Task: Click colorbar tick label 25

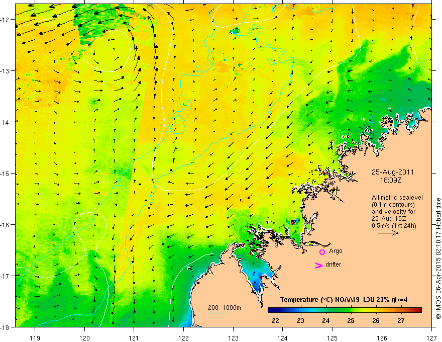Action: [x=351, y=320]
